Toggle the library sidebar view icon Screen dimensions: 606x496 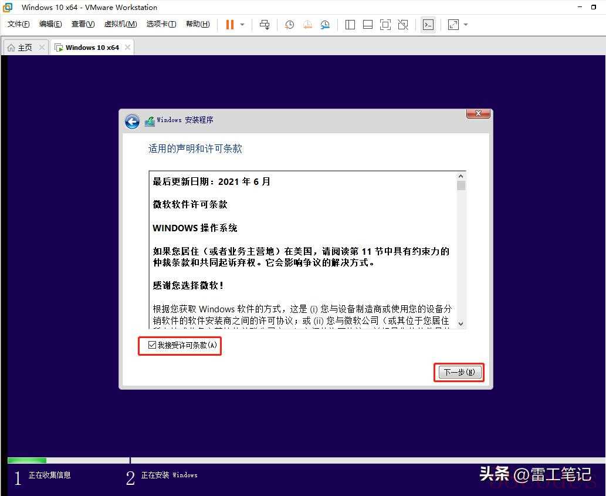(350, 25)
